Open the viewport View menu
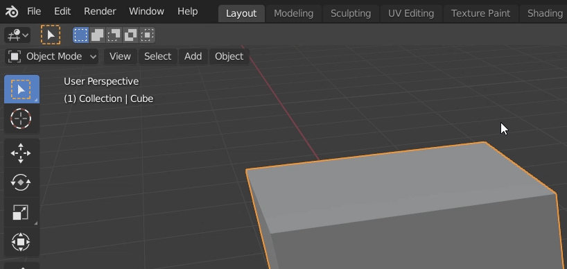Screen dimensions: 567x269 point(120,56)
